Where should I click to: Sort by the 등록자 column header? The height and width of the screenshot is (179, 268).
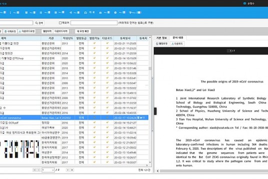(143, 38)
